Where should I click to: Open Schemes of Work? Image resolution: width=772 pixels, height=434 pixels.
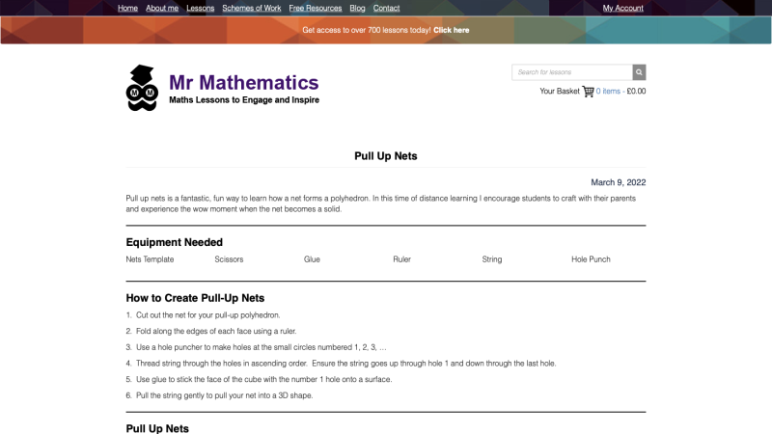tap(252, 8)
